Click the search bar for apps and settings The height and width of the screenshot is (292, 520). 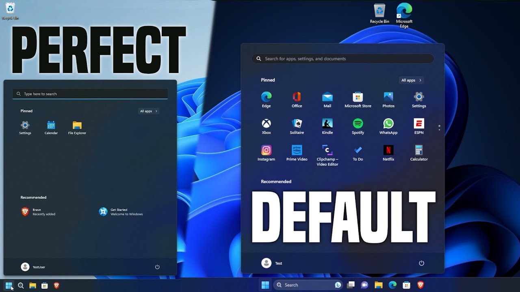(x=342, y=58)
